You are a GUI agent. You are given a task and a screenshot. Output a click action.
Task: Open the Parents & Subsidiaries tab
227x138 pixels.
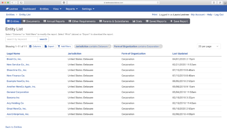tap(114, 21)
